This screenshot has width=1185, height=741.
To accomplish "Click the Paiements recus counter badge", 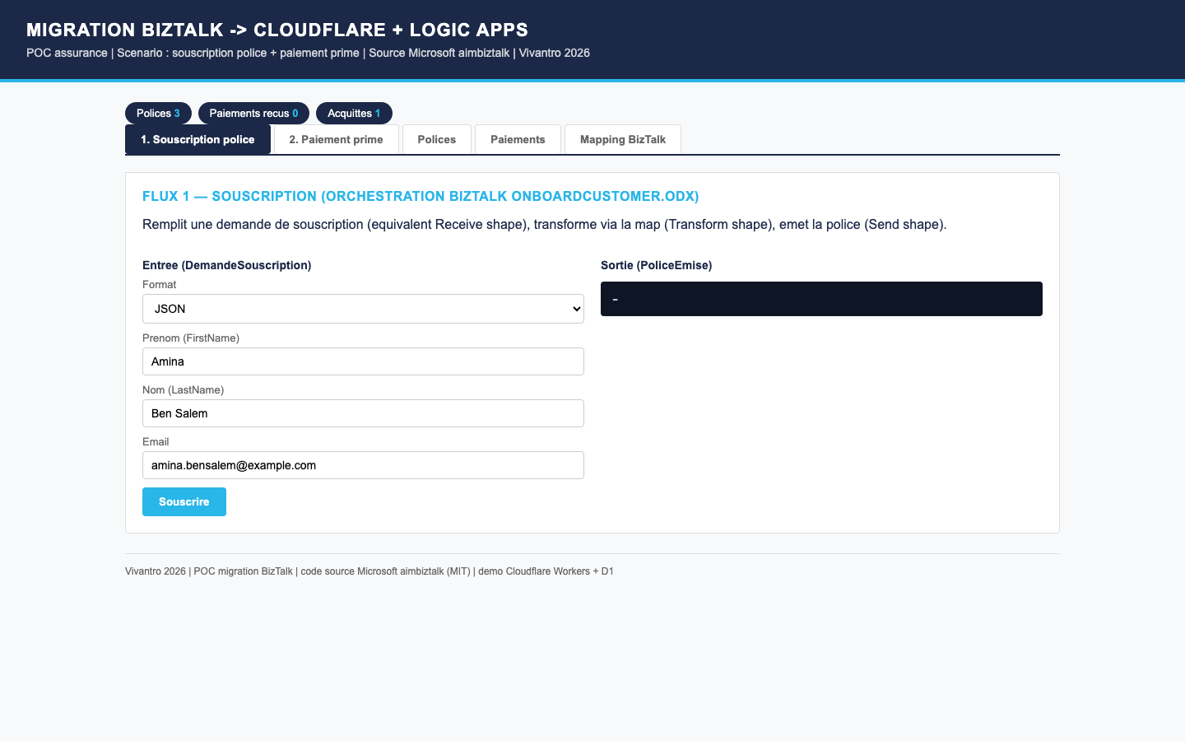I will click(x=253, y=113).
